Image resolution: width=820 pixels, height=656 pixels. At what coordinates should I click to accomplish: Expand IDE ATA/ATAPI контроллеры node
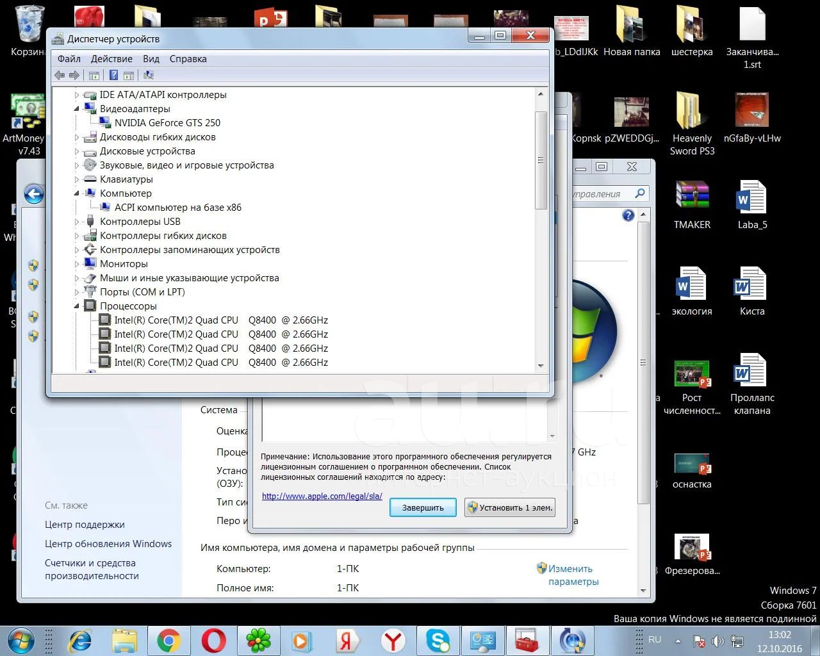[x=77, y=95]
